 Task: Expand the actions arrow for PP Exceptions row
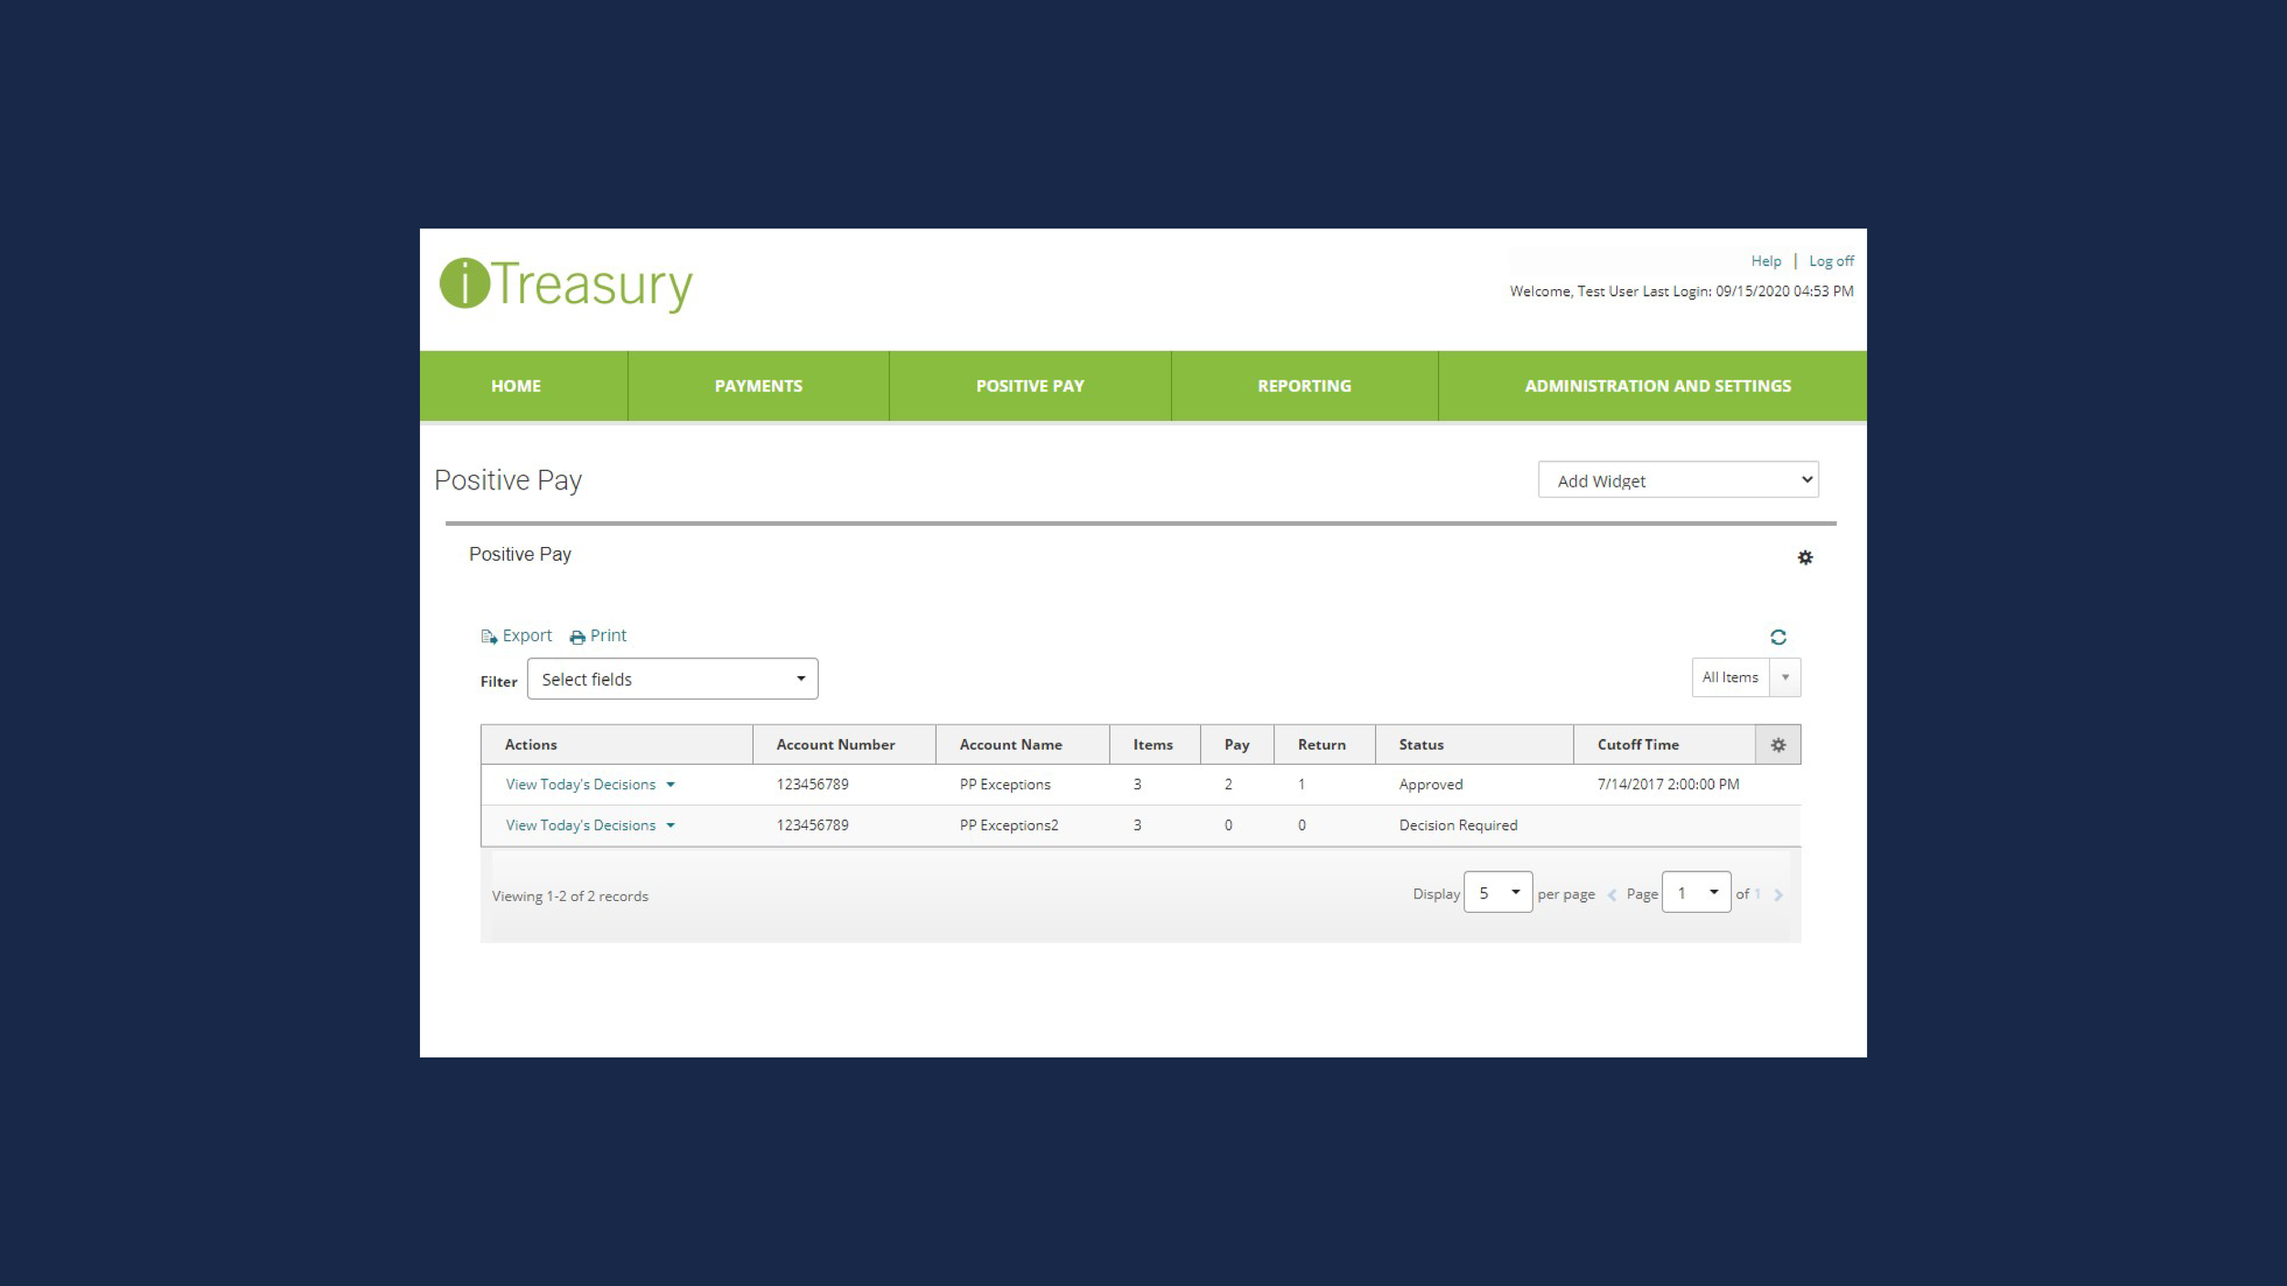click(671, 785)
